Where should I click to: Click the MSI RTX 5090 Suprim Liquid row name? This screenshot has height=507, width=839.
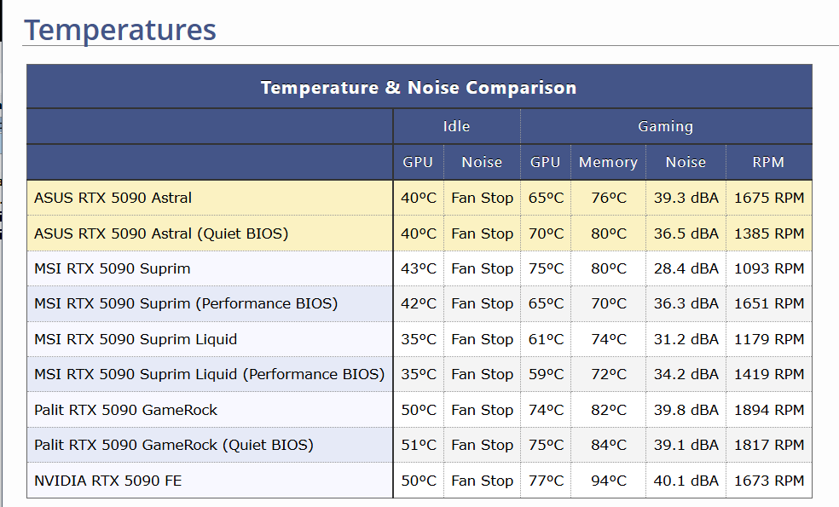coord(136,339)
